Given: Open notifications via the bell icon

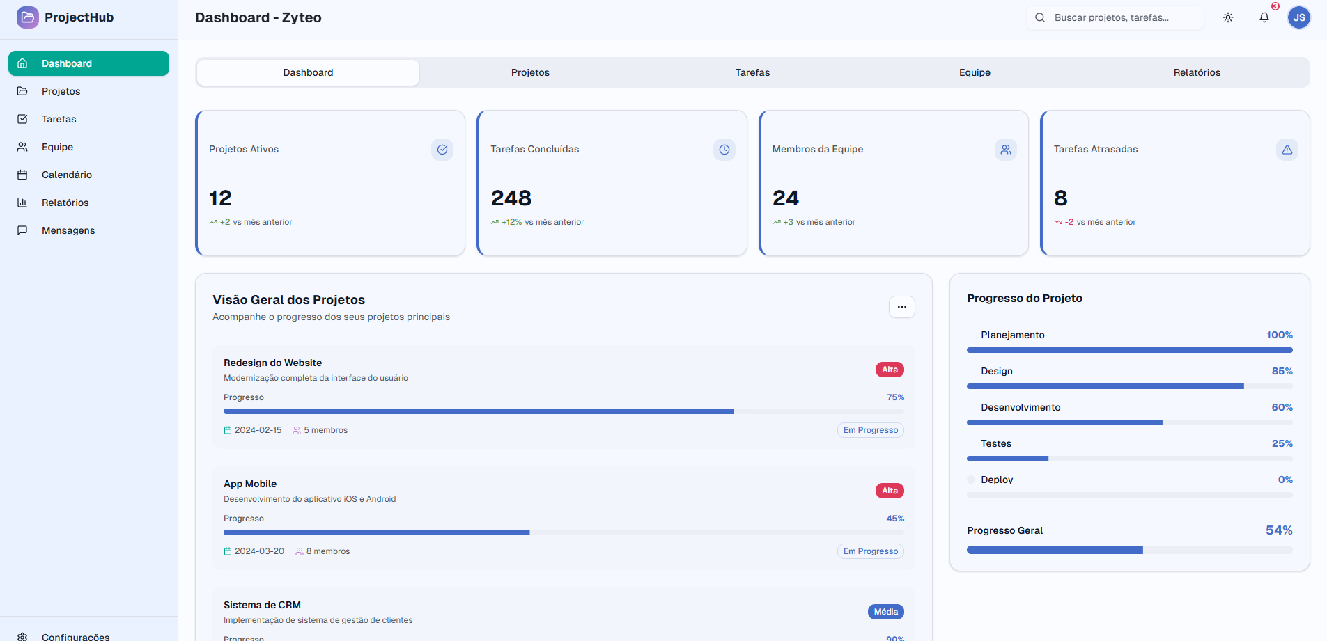Looking at the screenshot, I should pos(1264,17).
